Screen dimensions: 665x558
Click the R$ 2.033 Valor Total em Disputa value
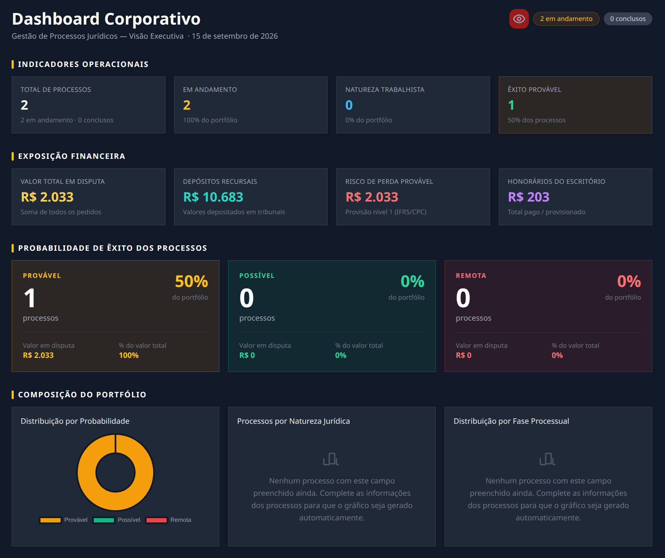(x=47, y=197)
